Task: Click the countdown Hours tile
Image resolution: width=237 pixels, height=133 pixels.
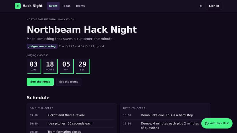Action: (x=50, y=66)
